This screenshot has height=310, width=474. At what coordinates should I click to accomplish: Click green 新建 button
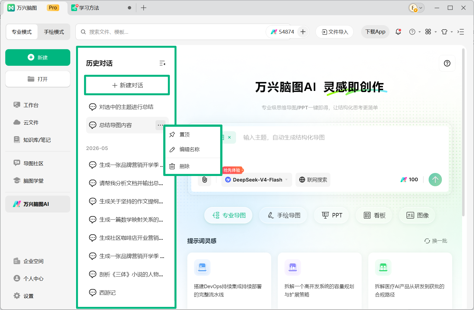coord(38,57)
